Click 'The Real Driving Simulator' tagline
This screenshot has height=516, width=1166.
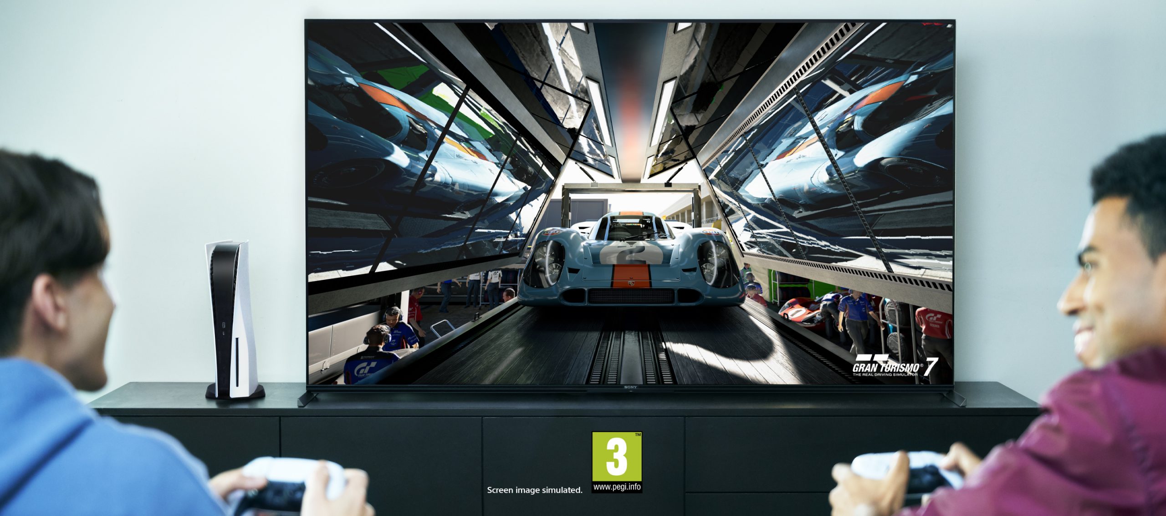pyautogui.click(x=885, y=374)
